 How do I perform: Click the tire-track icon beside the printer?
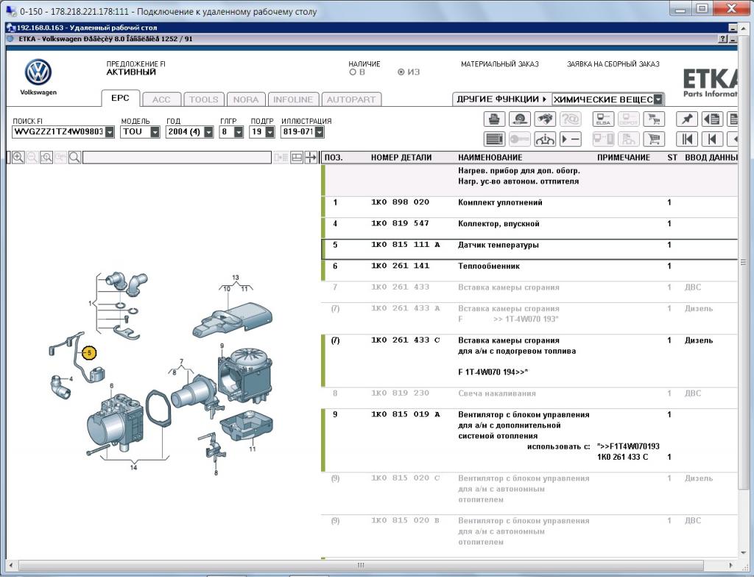(x=519, y=119)
